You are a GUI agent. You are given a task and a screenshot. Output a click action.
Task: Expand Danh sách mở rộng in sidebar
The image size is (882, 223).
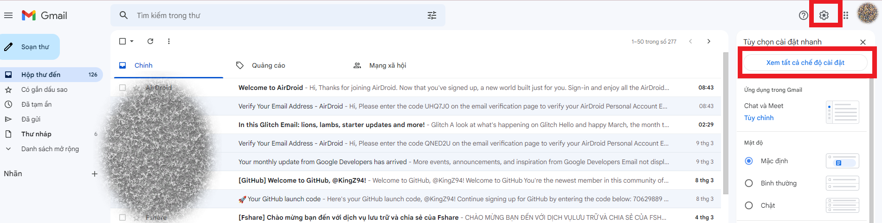pos(50,149)
